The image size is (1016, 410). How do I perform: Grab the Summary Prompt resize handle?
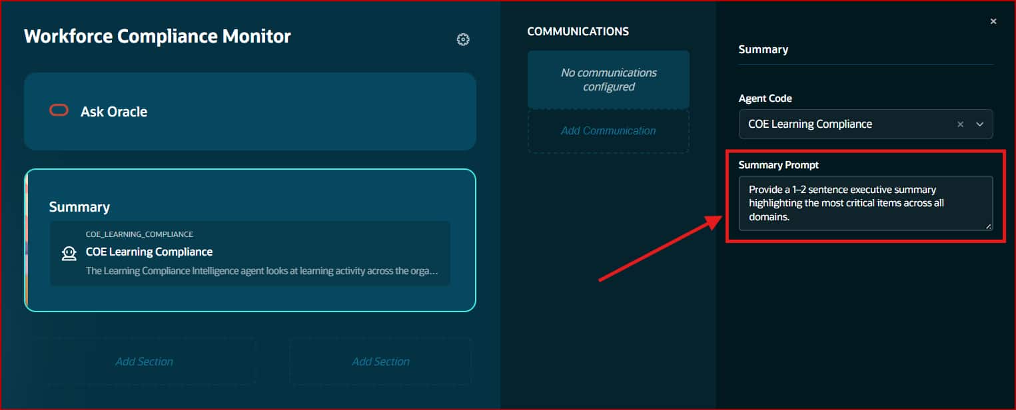[988, 226]
